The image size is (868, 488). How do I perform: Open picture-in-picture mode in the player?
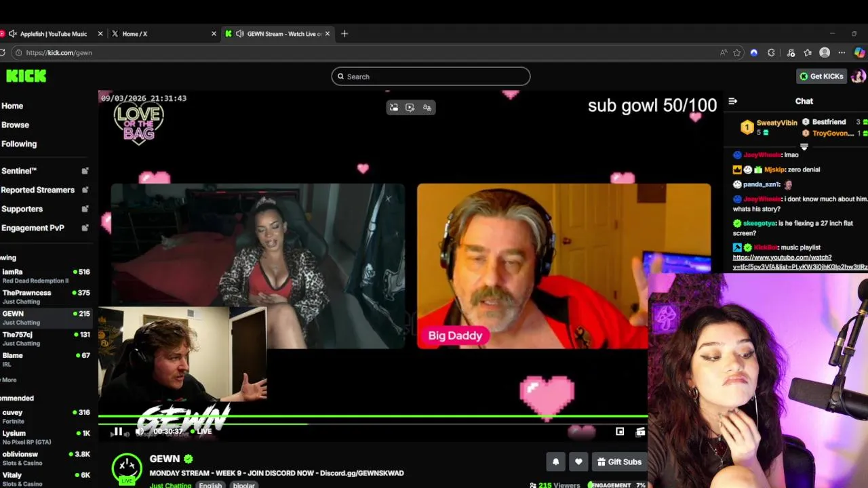click(x=620, y=432)
